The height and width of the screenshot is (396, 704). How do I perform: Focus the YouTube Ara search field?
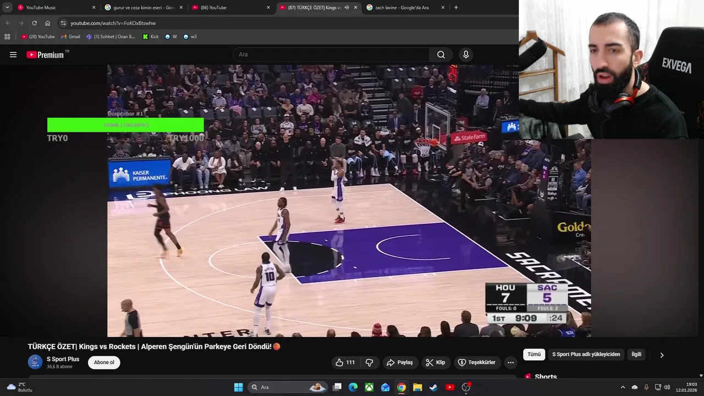(x=331, y=54)
